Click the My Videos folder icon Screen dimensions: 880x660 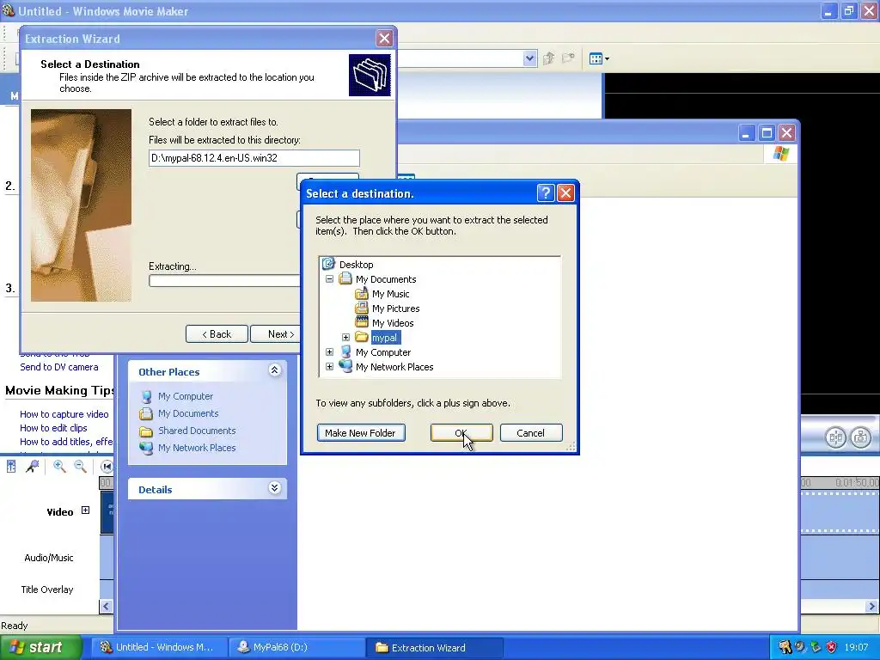pyautogui.click(x=362, y=323)
